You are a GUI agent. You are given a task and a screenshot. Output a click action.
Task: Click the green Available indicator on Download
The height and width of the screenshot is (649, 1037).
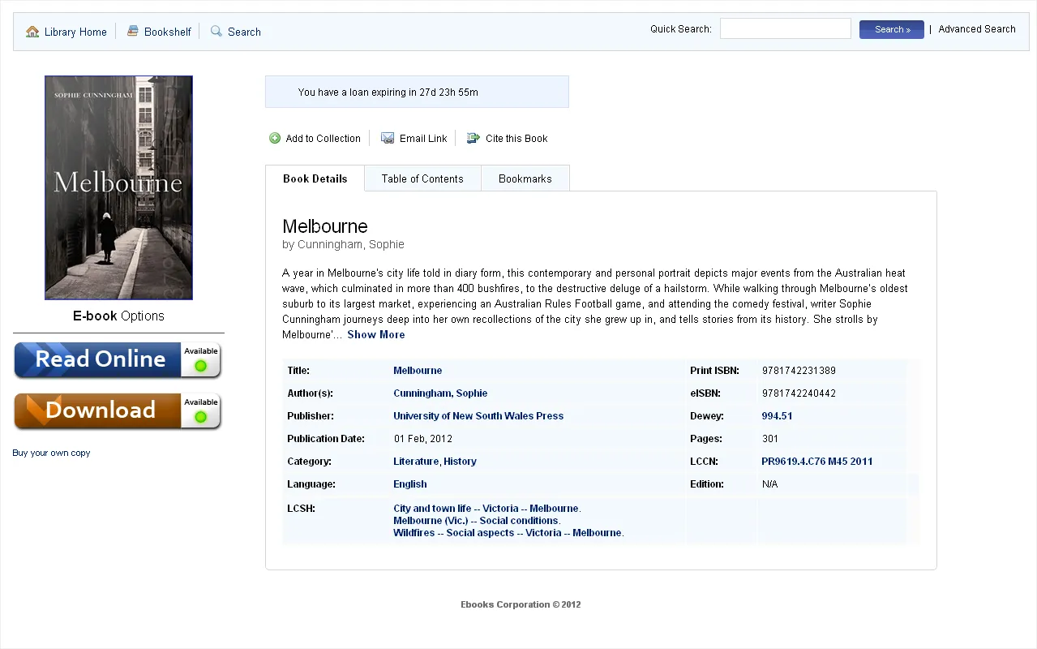201,415
